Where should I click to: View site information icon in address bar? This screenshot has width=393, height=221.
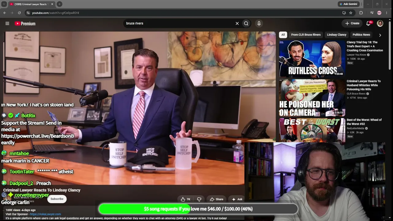pyautogui.click(x=28, y=13)
